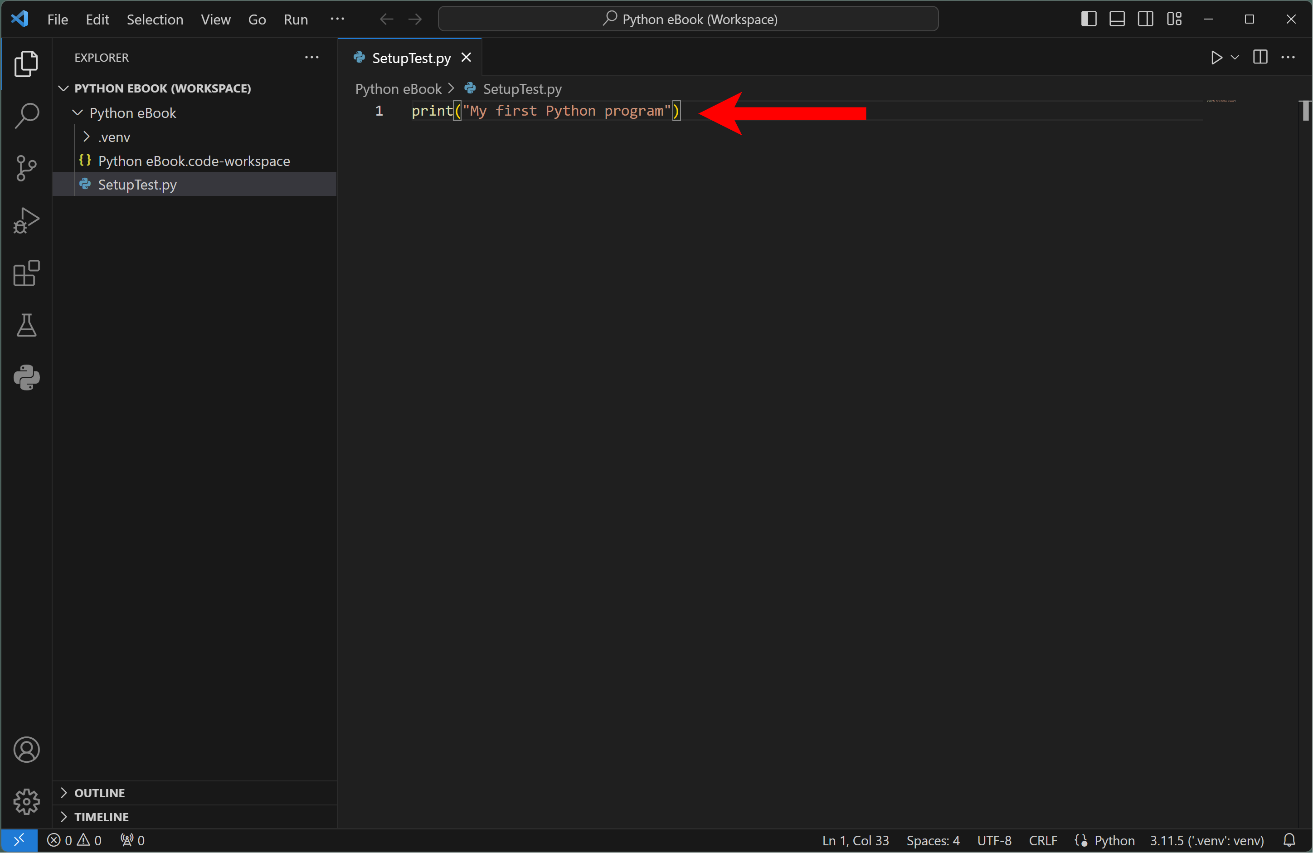Close the SetupTest.py tab
The width and height of the screenshot is (1313, 853).
[x=466, y=58]
